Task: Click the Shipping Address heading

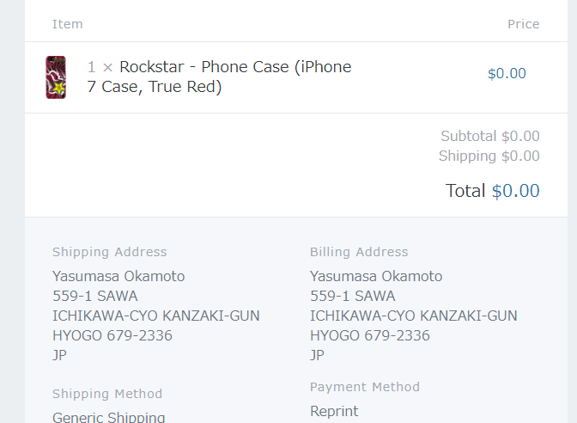Action: pos(109,252)
